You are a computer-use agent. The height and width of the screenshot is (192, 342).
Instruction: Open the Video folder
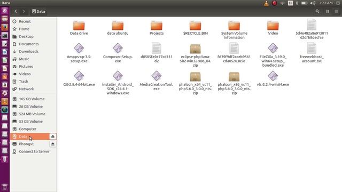pos(273,28)
